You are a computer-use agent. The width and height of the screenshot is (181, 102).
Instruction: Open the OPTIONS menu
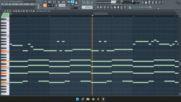click(x=26, y=5)
